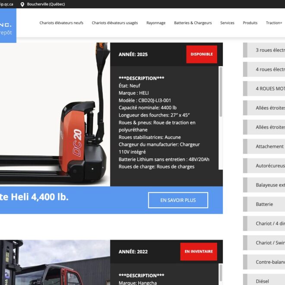Viewport: 285px width, 285px height.
Task: Open the Diésel category link
Action: tap(262, 281)
